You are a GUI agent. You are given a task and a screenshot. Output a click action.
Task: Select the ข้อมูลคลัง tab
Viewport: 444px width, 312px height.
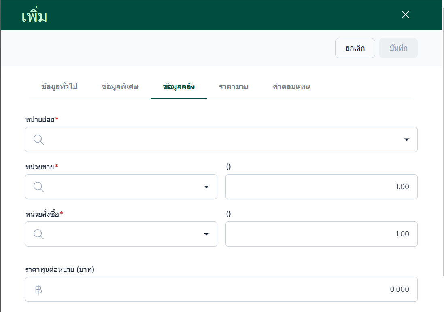178,86
